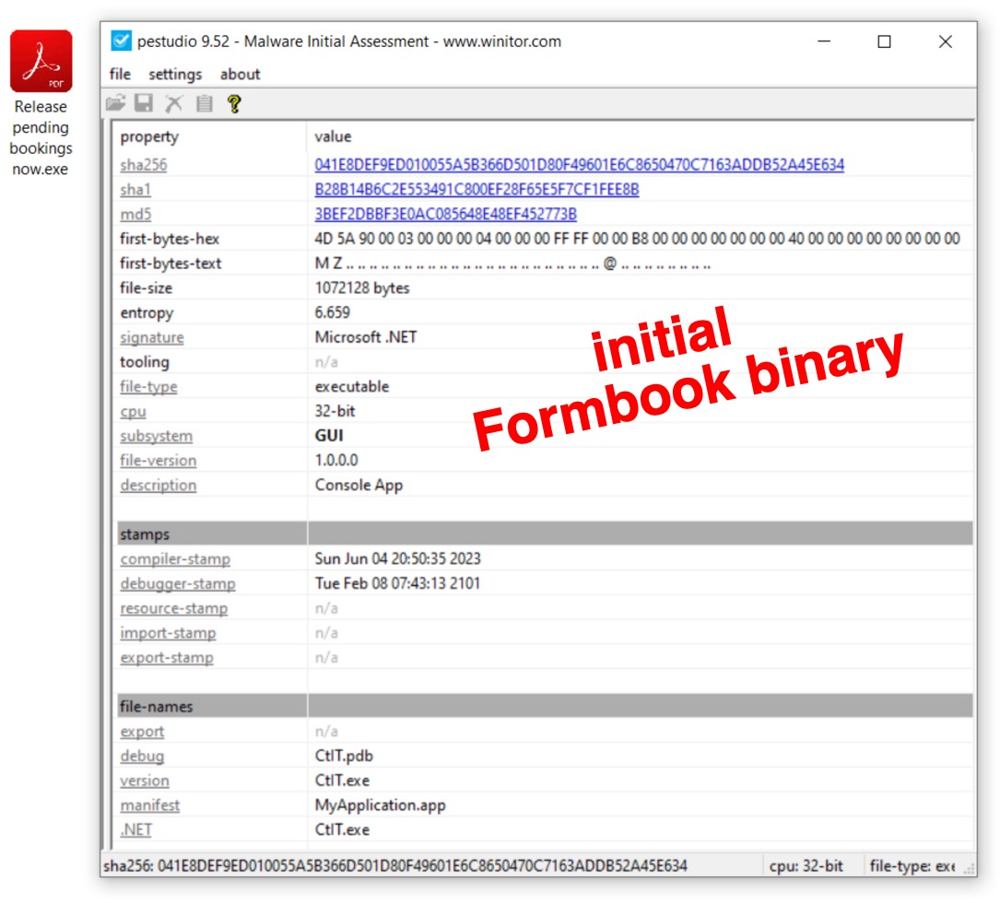This screenshot has height=903, width=1000.
Task: Click the sha1 property label
Action: [135, 190]
